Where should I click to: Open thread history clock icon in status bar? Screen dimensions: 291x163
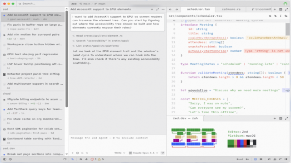[10, 159]
